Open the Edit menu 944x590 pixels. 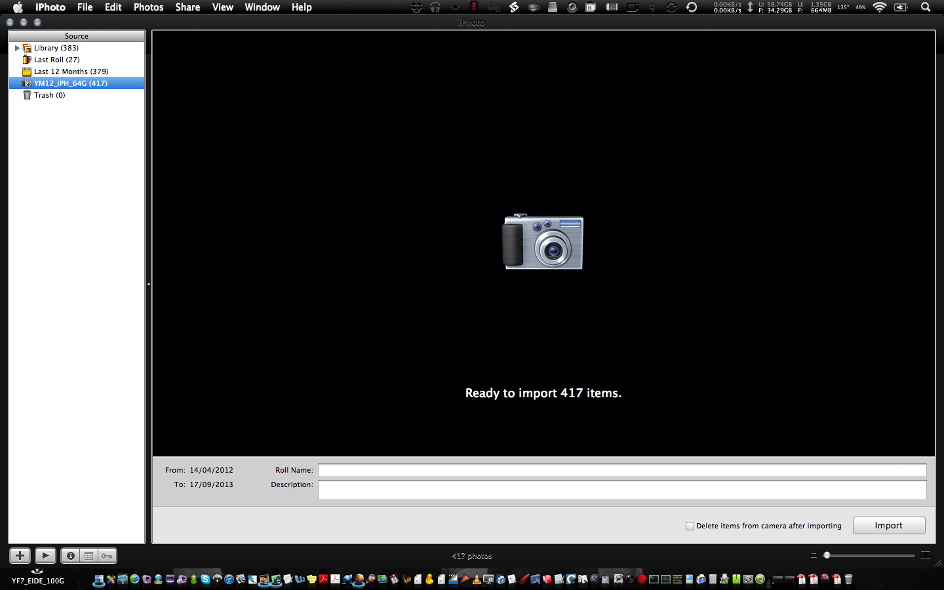pyautogui.click(x=113, y=7)
